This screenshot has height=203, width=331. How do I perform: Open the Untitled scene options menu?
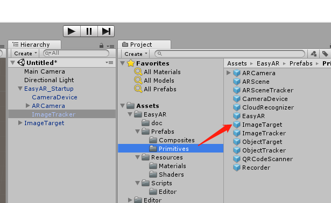(x=109, y=62)
